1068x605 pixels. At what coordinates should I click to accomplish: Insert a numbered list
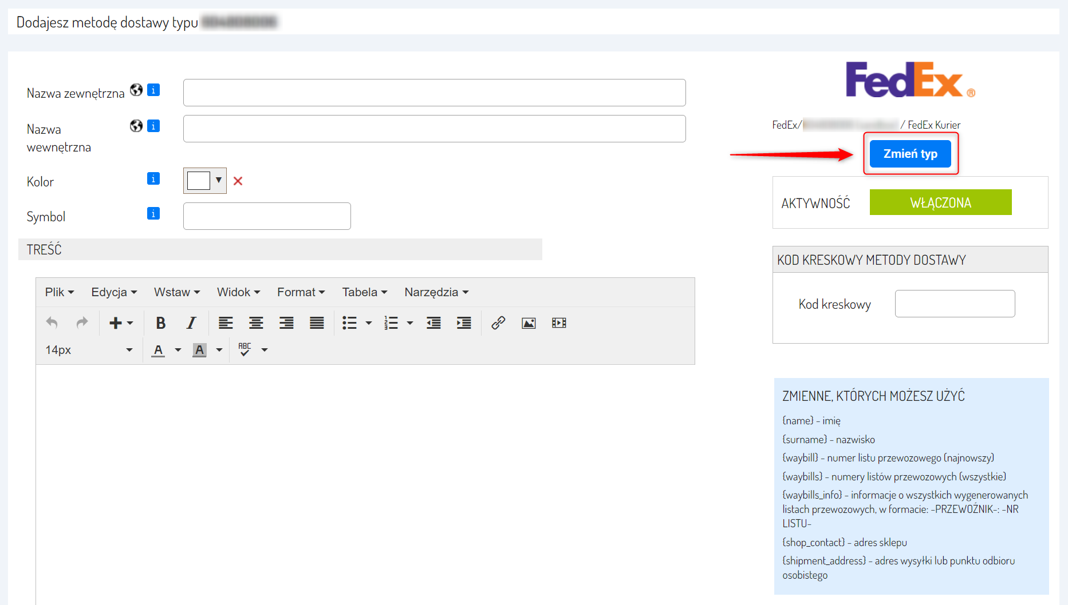391,323
